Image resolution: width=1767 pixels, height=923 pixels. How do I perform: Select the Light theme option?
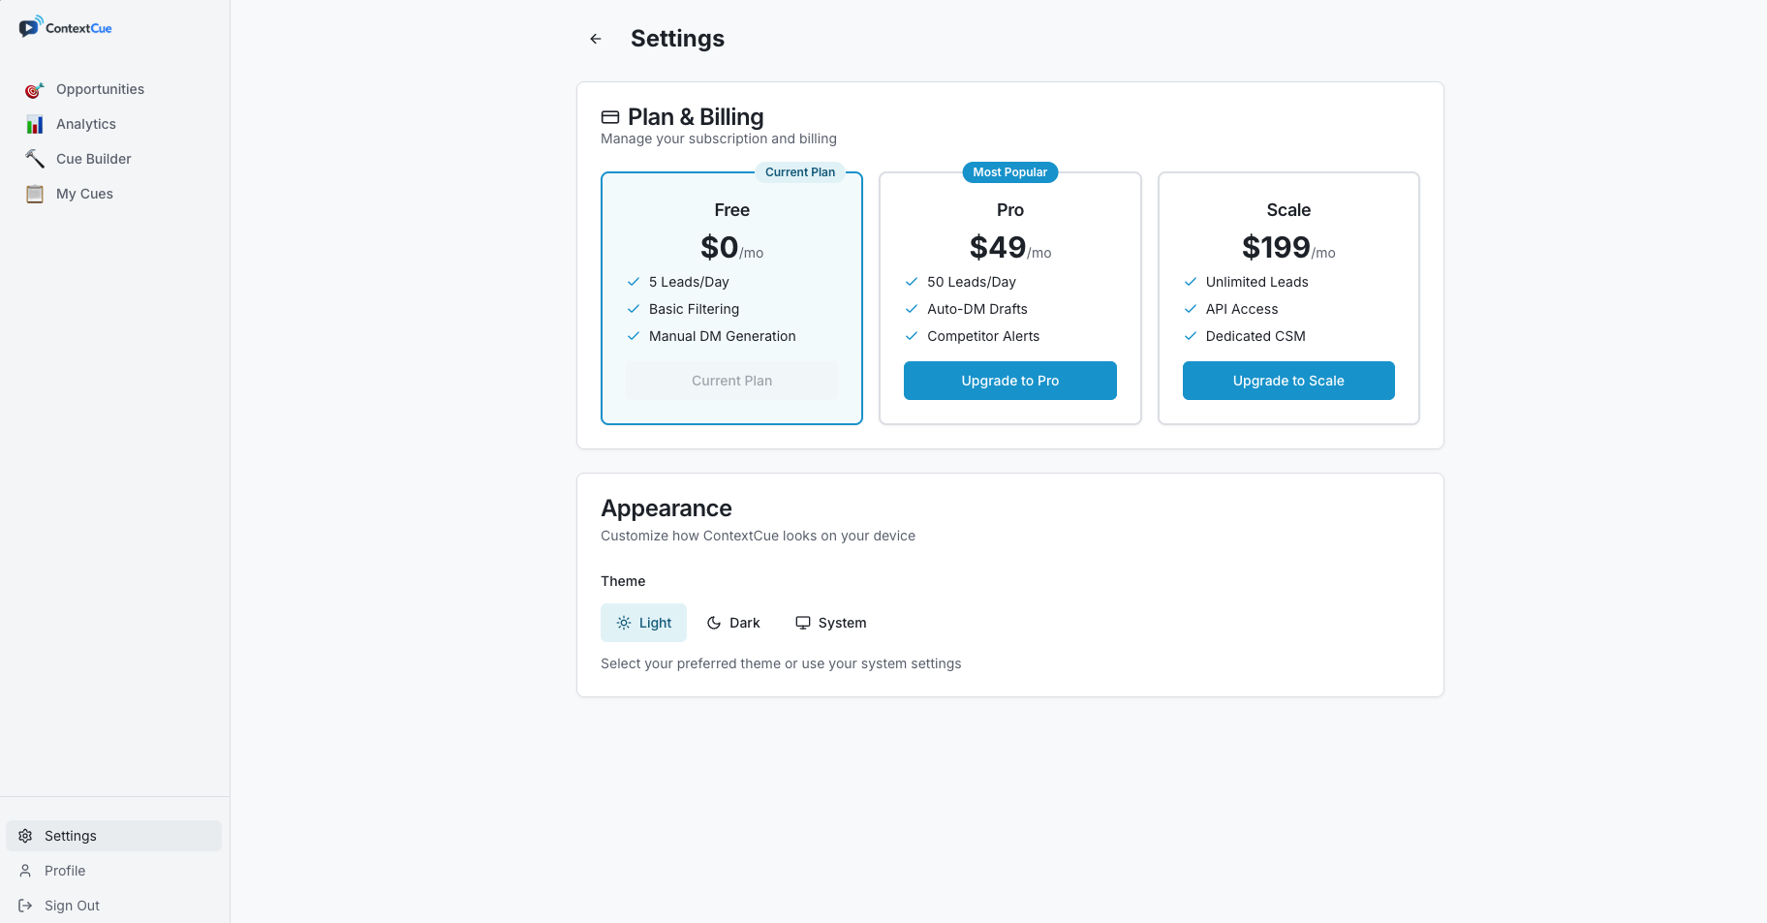[x=643, y=623]
